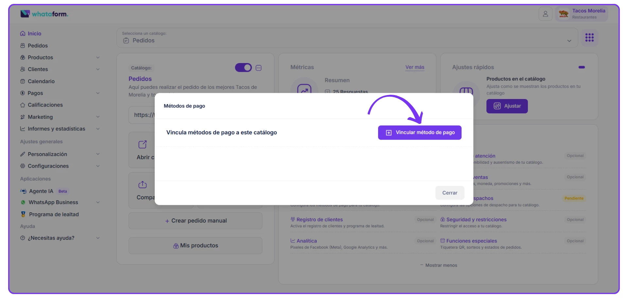Open Agente IA from sidebar
The image size is (628, 298).
41,191
